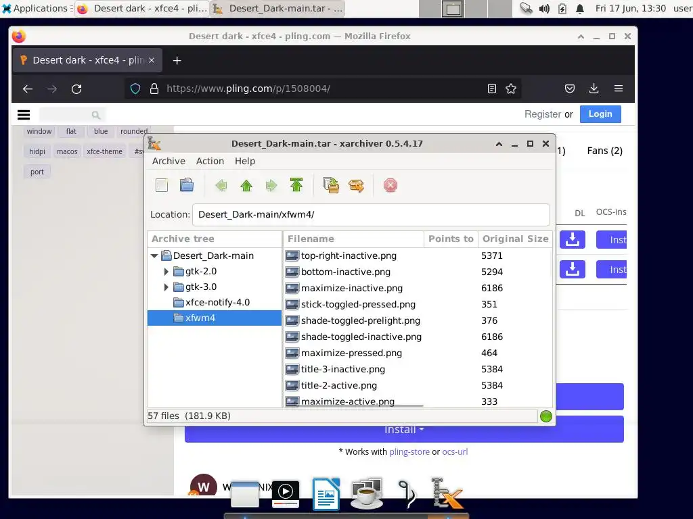This screenshot has width=693, height=519.
Task: Open the Archive menu
Action: (x=169, y=161)
